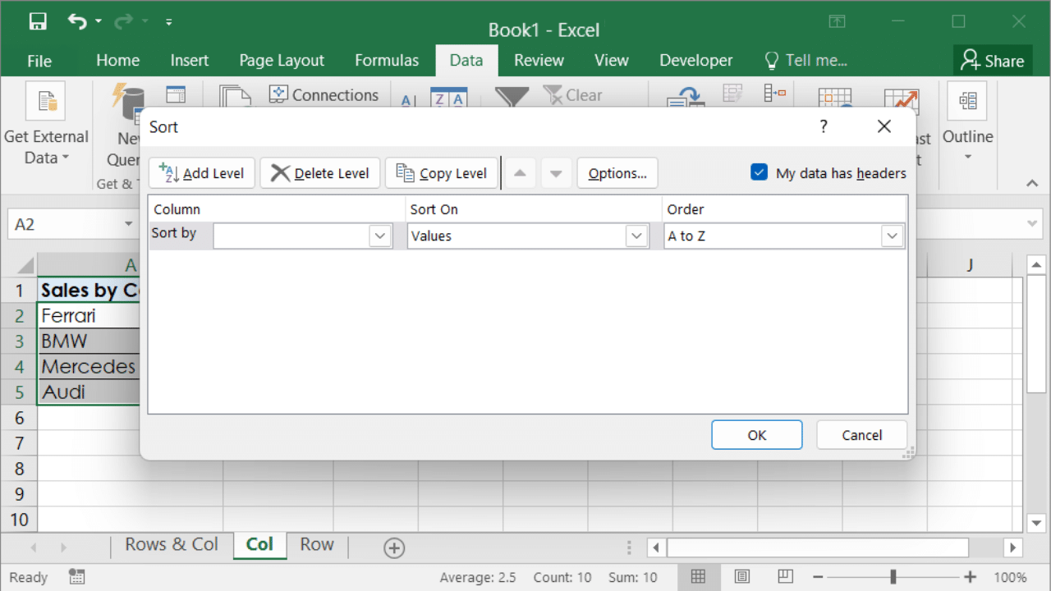Open sort Options... dialog

tap(617, 173)
